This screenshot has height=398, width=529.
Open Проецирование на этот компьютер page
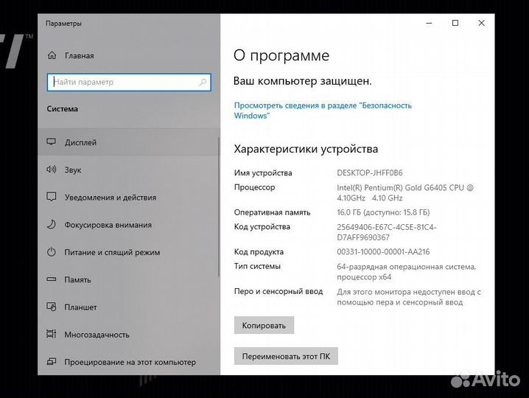128,362
